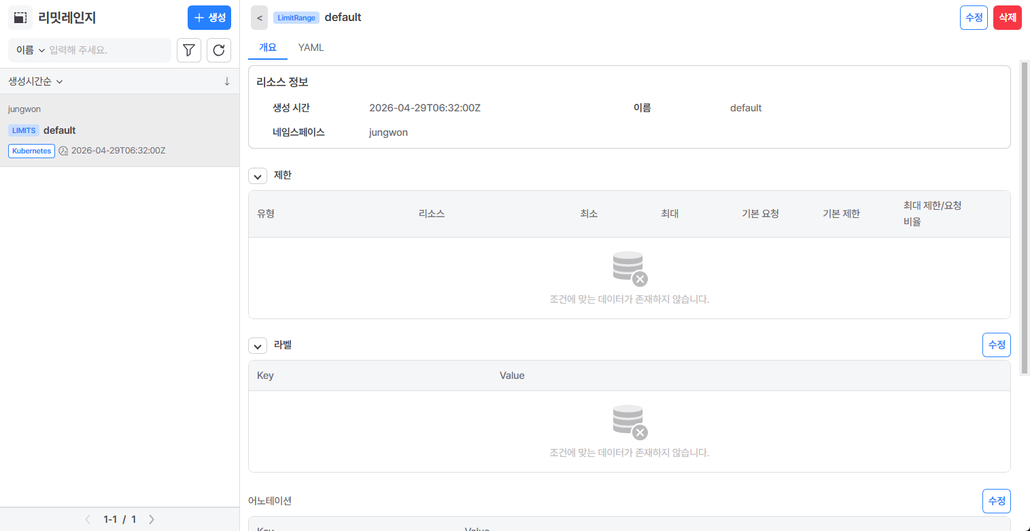Collapse the 라벨 section
Viewport: 1030px width, 531px height.
pyautogui.click(x=258, y=346)
